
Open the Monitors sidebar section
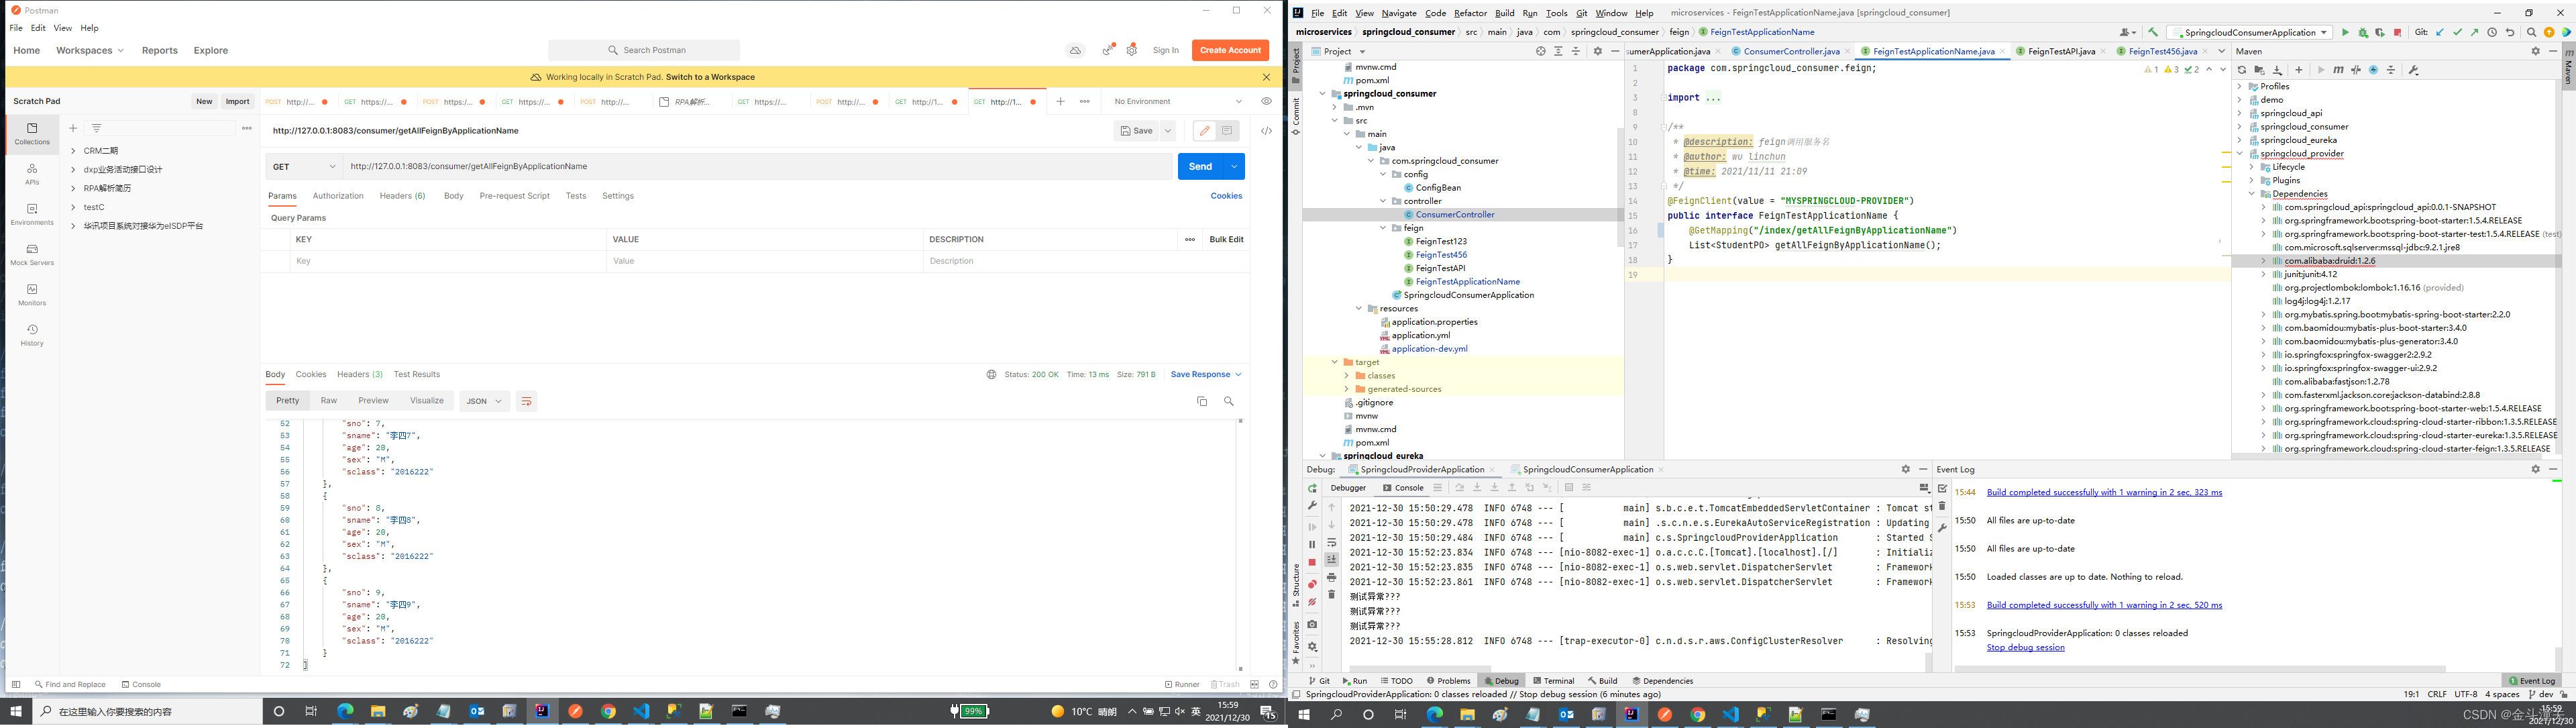[32, 294]
